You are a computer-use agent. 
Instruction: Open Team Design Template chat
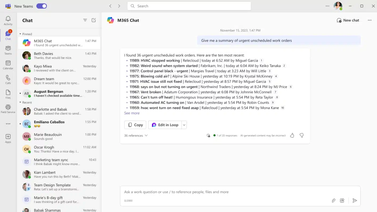point(59,187)
